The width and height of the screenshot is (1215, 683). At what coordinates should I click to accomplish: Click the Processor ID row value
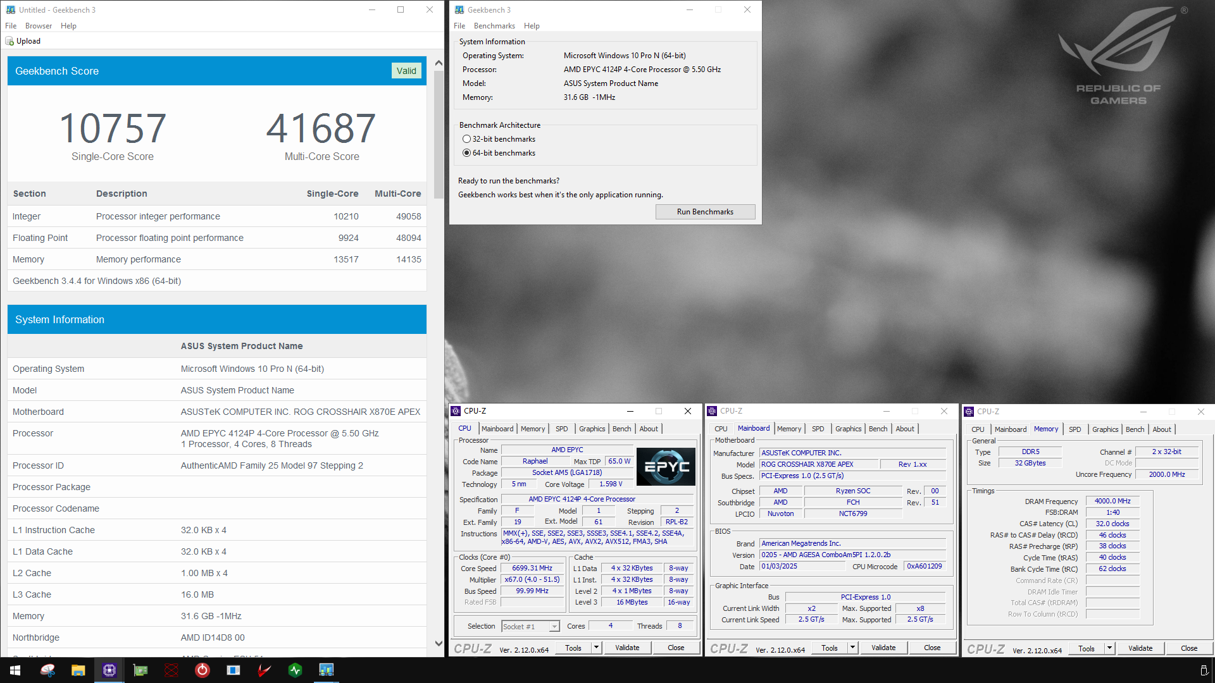(272, 465)
